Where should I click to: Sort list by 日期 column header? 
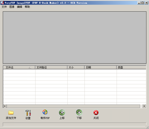(100, 67)
